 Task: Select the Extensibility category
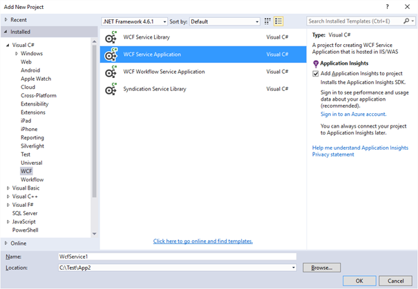pyautogui.click(x=35, y=104)
